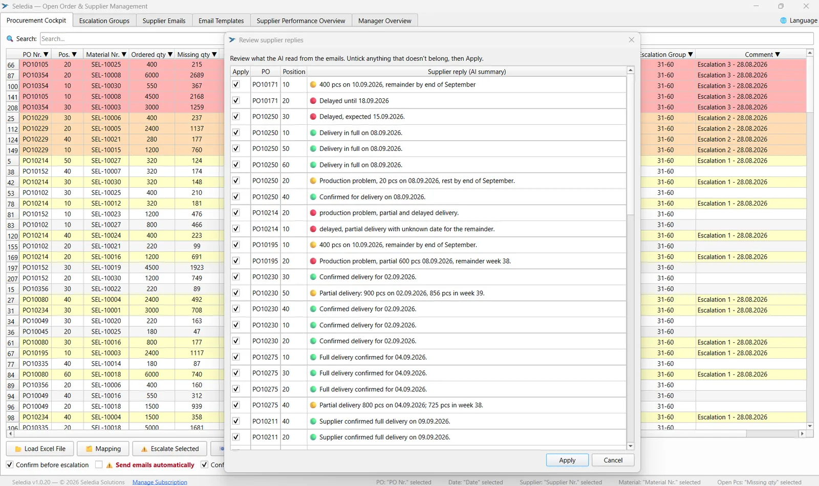The width and height of the screenshot is (819, 486).
Task: Open Manage Subscription link
Action: point(160,482)
